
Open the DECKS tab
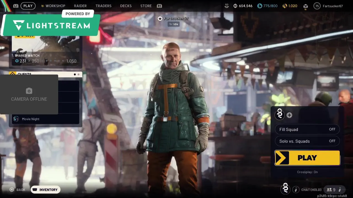(126, 6)
